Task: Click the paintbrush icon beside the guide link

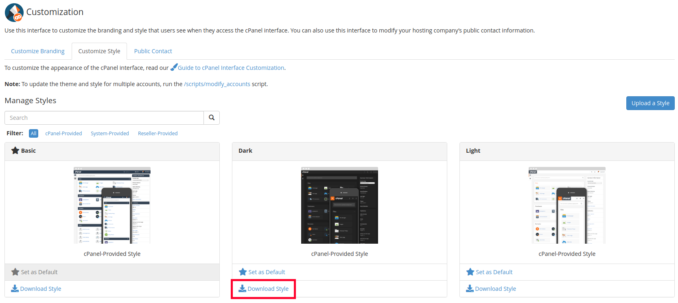Action: (174, 67)
